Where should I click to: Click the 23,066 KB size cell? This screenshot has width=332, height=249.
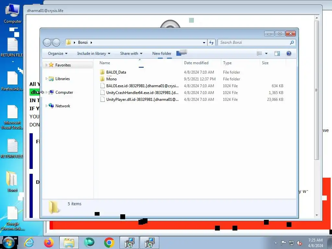click(275, 99)
